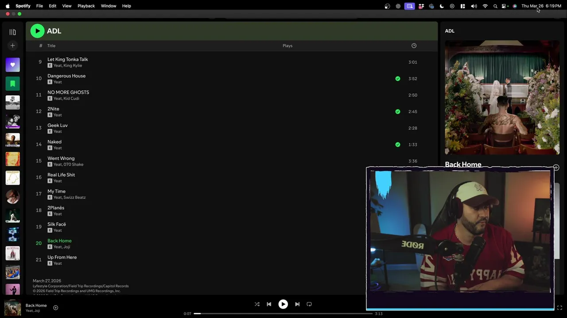Click now-playing album thumbnail in bottom bar
567x318 pixels.
click(x=12, y=308)
